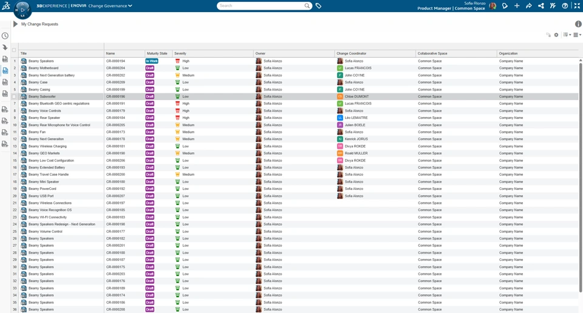This screenshot has height=313, width=583.
Task: Open the recents clock icon in sidebar
Action: pyautogui.click(x=5, y=36)
